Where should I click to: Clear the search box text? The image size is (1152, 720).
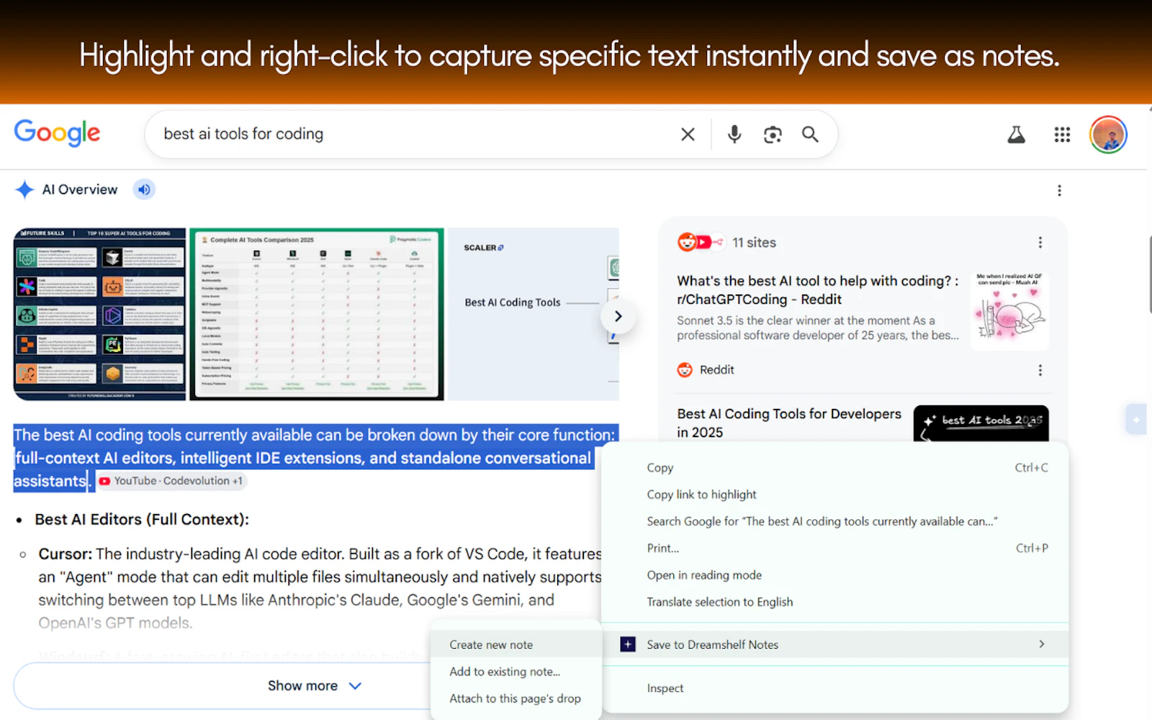point(688,134)
